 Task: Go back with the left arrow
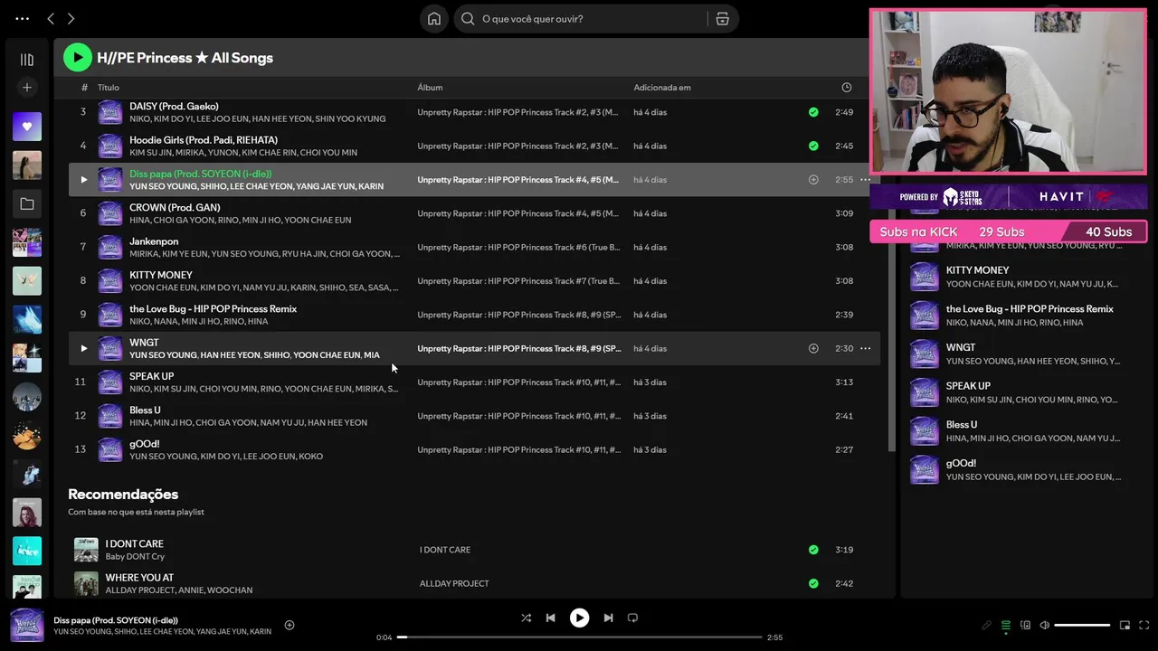pyautogui.click(x=51, y=18)
